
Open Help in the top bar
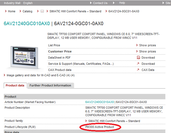coord(122,3)
